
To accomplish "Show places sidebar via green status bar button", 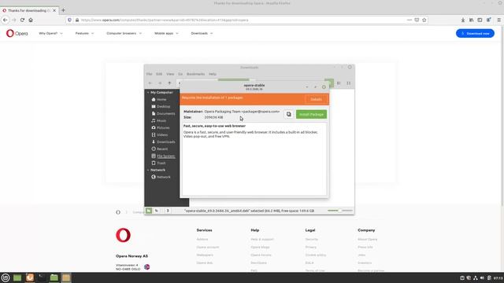I will tap(149, 211).
